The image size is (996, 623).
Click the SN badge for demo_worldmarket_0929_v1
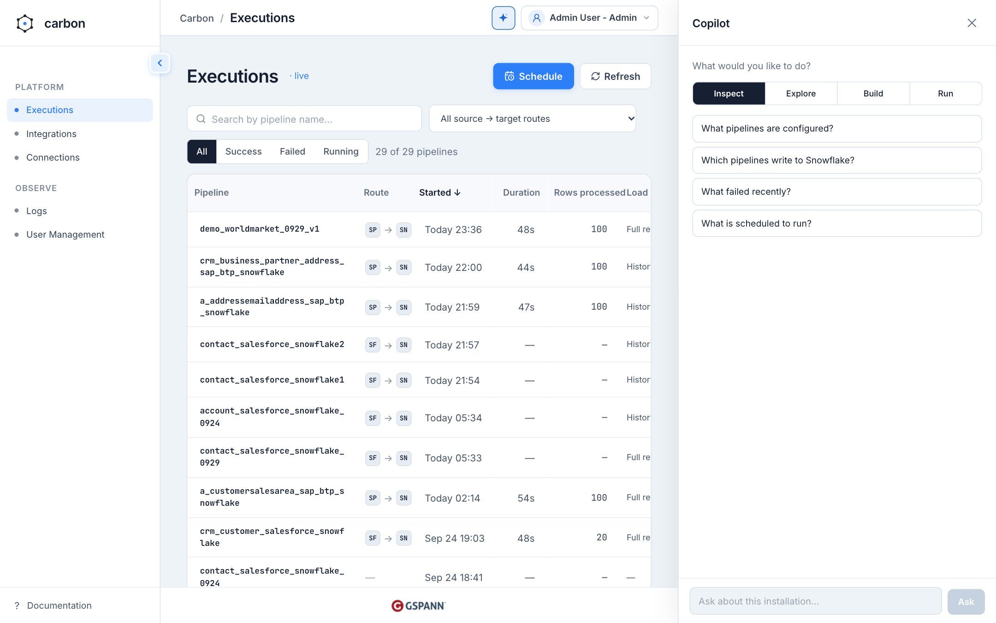[x=403, y=230]
